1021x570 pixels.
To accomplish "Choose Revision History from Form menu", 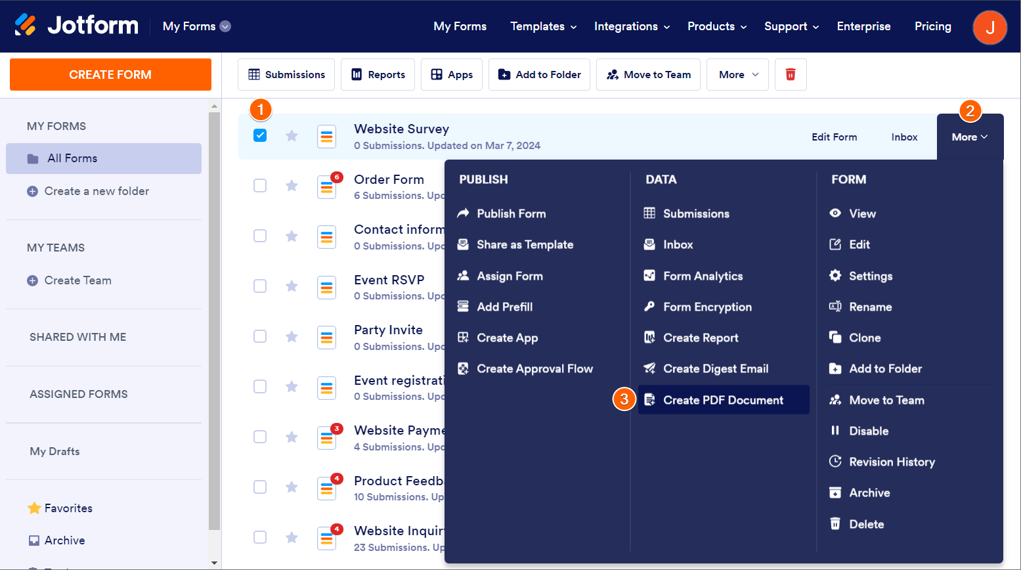I will click(891, 462).
